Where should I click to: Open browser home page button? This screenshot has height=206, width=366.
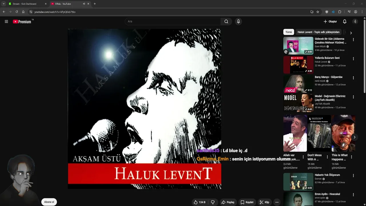point(23,12)
